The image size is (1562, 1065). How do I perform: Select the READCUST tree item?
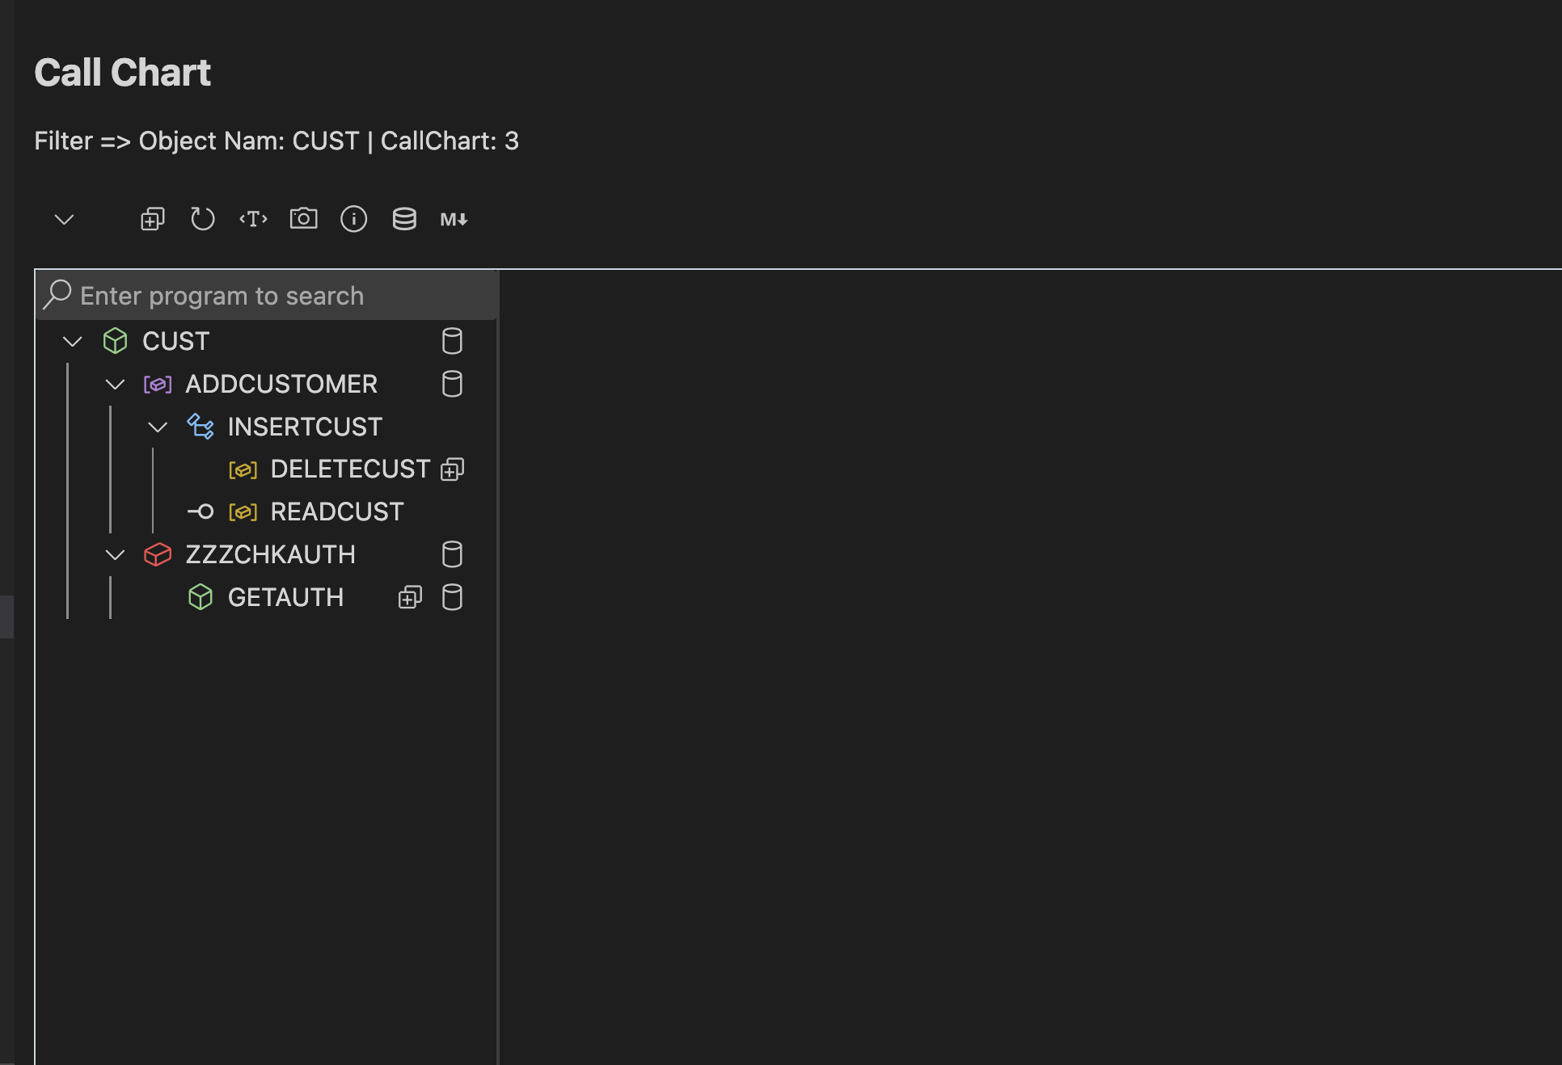pos(336,511)
